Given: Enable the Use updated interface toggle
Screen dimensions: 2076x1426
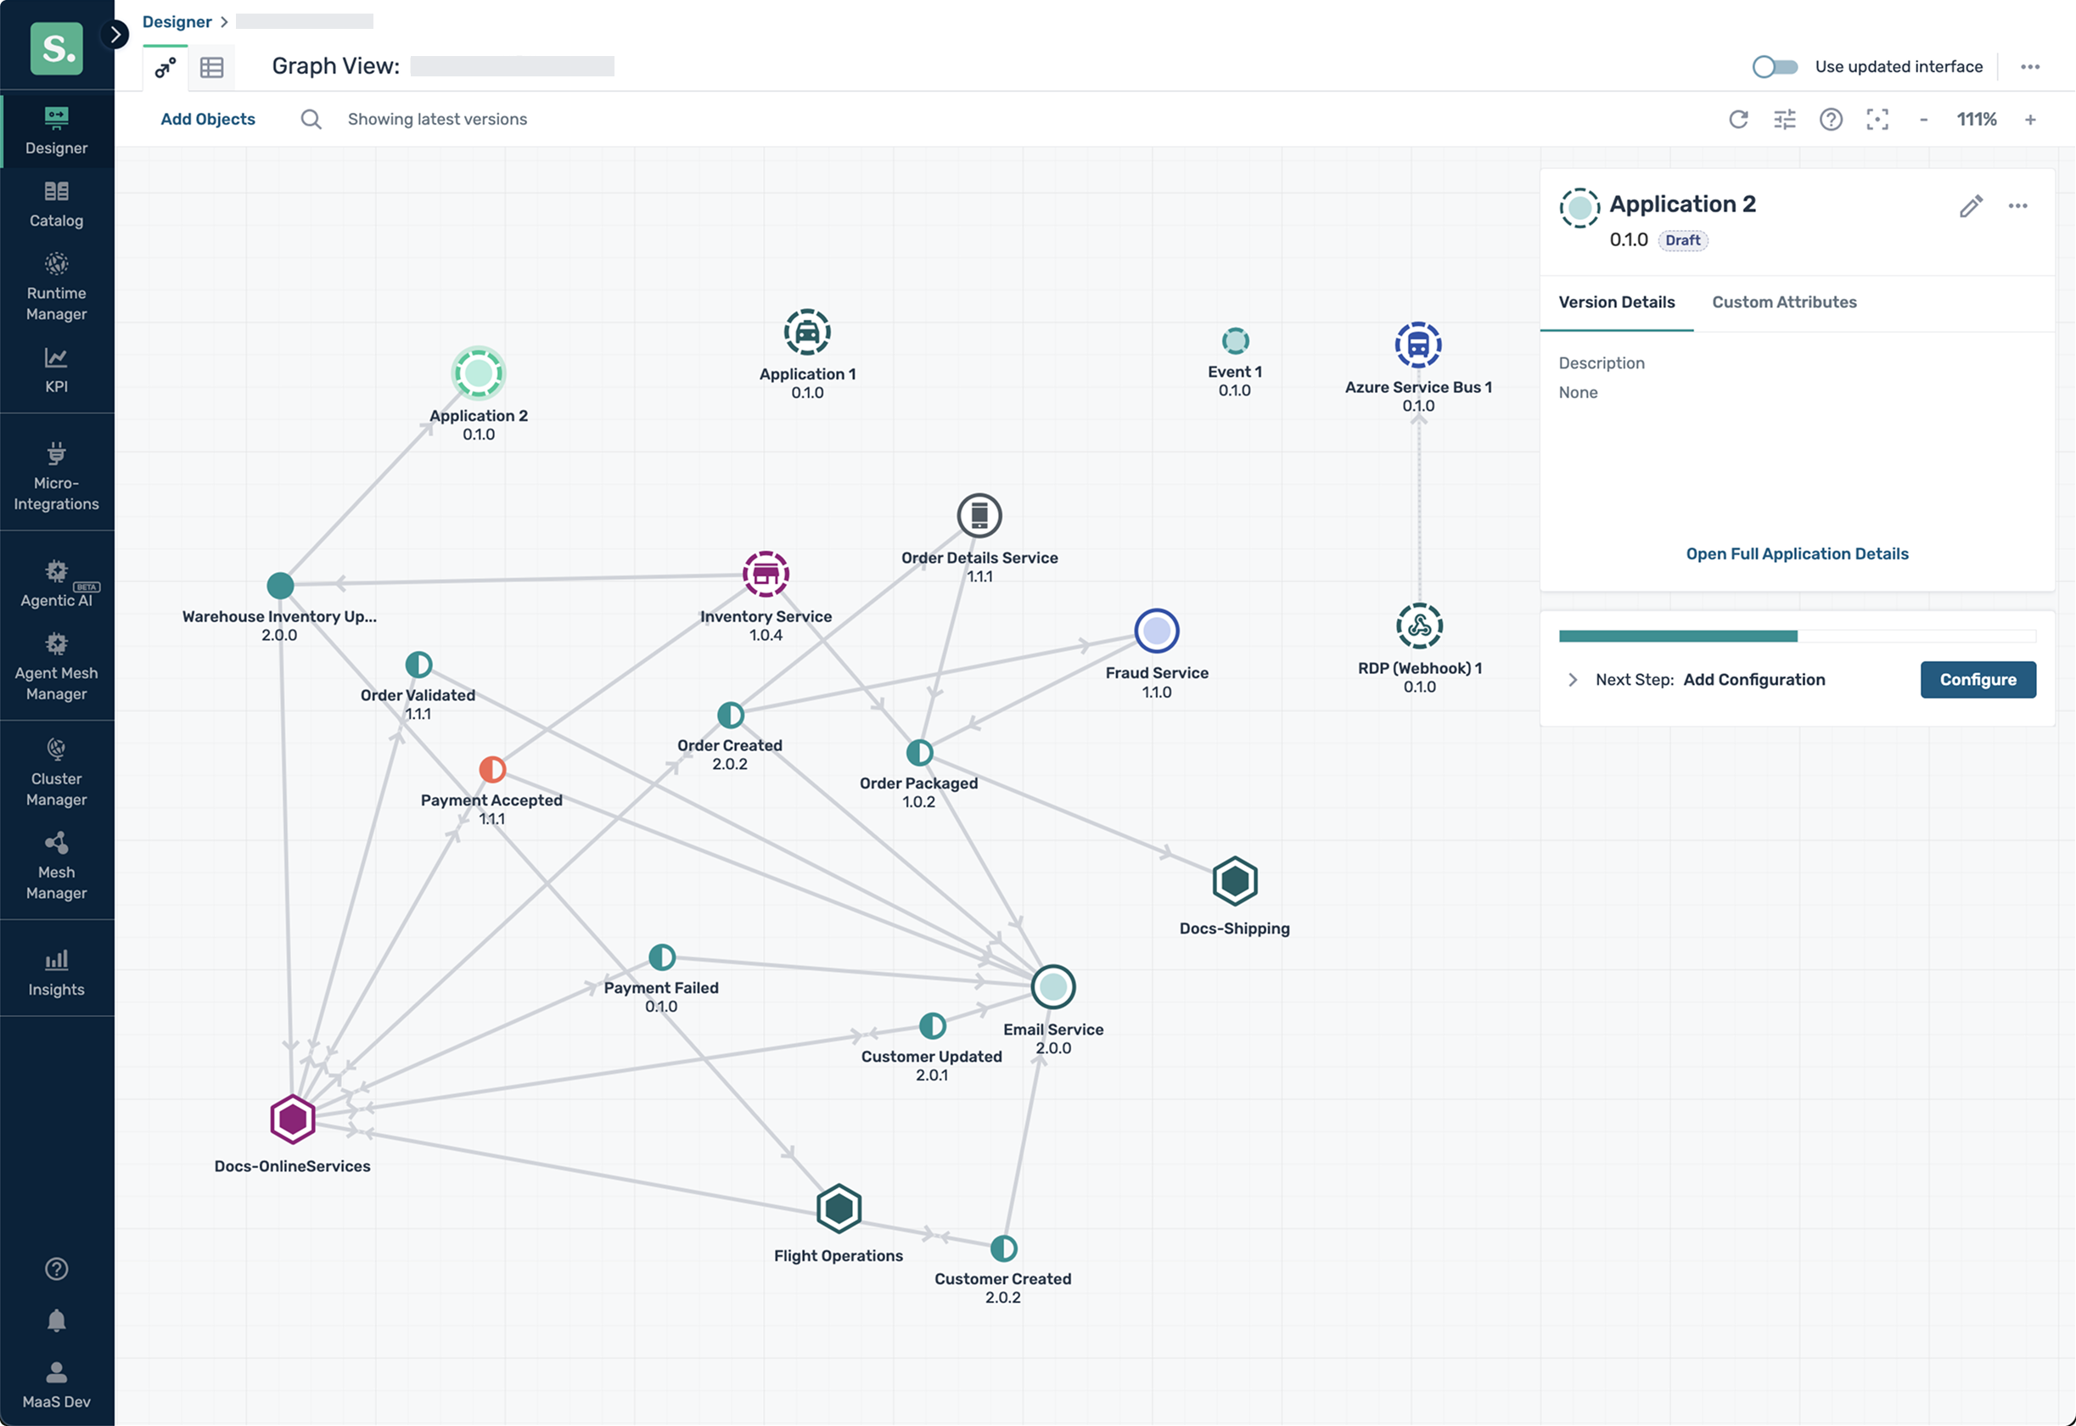Looking at the screenshot, I should 1774,66.
